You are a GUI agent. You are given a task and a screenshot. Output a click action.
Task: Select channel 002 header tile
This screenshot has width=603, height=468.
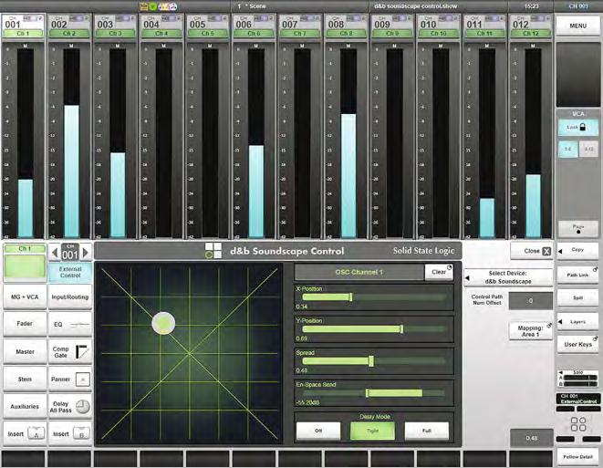tap(68, 26)
